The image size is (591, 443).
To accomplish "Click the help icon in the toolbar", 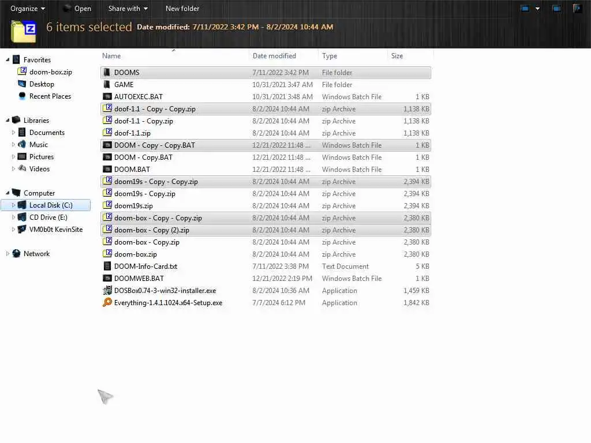I will pyautogui.click(x=577, y=8).
